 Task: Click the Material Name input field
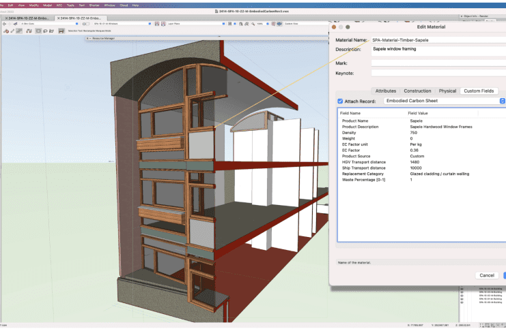click(x=438, y=40)
